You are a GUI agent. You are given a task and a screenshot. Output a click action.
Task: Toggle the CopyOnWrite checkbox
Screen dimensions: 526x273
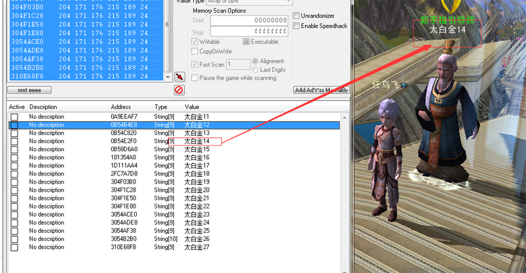195,52
